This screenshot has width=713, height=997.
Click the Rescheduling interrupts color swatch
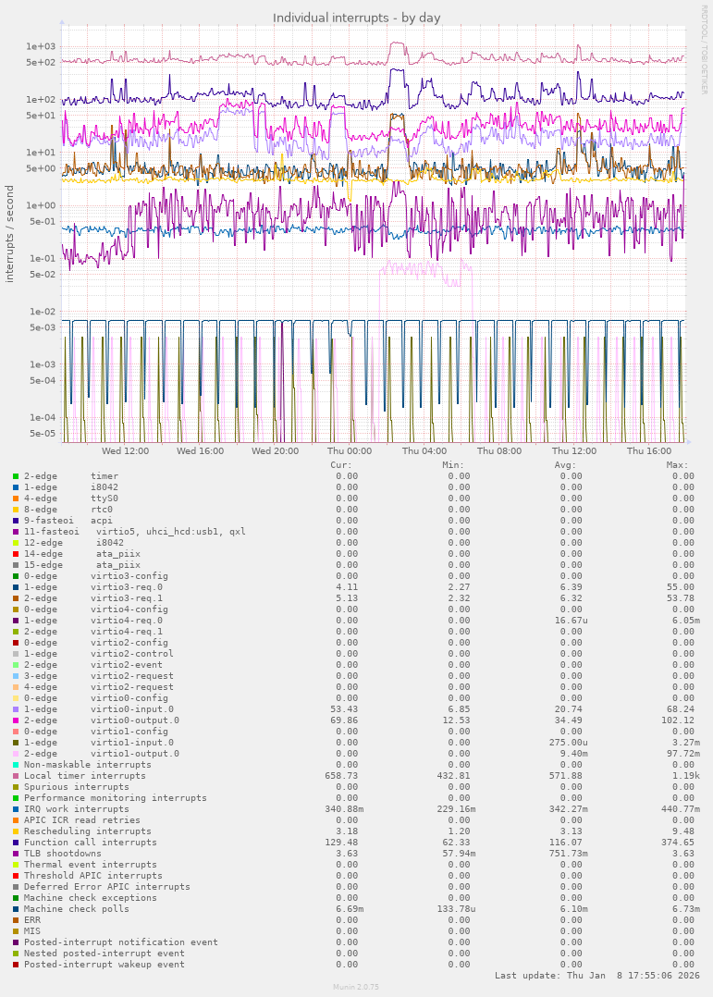point(16,831)
